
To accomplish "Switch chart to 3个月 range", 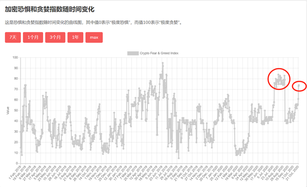I will coord(55,37).
